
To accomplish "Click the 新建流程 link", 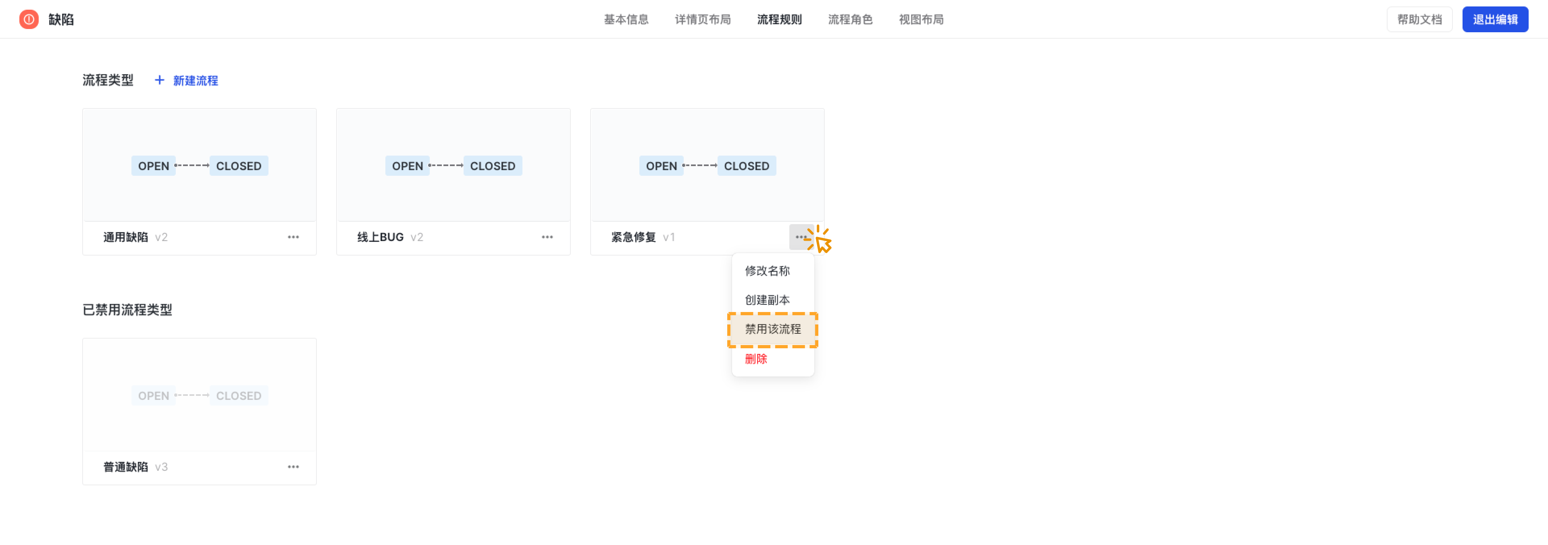I will (195, 81).
